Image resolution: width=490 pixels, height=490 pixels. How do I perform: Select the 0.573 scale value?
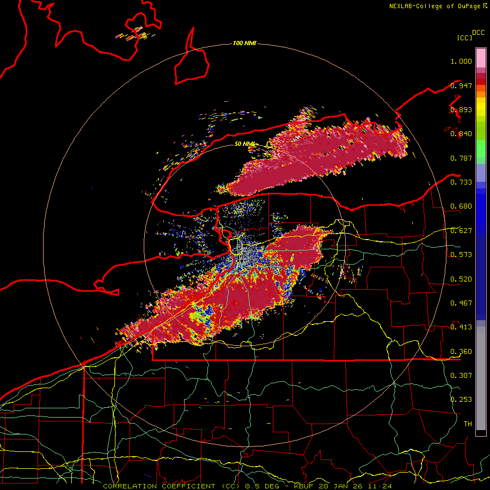[461, 255]
